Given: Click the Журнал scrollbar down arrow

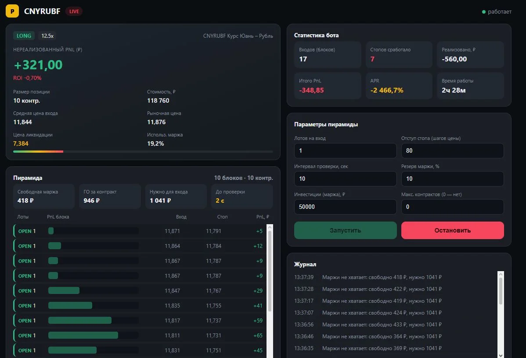Looking at the screenshot, I should point(501,355).
